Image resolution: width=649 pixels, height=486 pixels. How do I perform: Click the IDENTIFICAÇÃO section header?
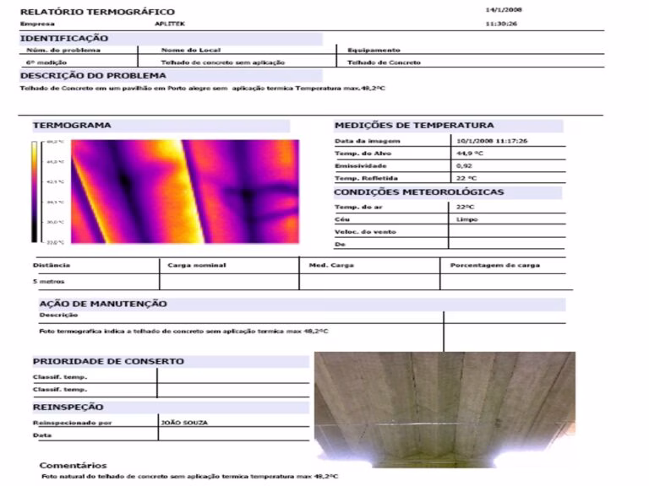pos(64,38)
